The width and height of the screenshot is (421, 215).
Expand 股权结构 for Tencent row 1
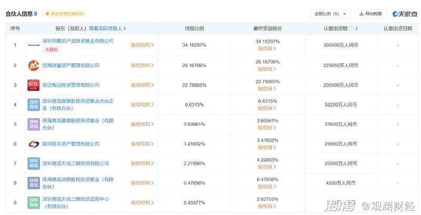(x=142, y=45)
